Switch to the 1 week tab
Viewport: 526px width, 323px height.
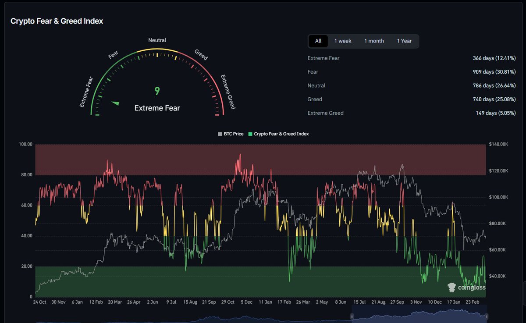(x=343, y=41)
